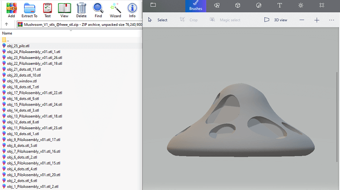340x190 pixels.
Task: Click the Delete trash can icon
Action: (81, 10)
